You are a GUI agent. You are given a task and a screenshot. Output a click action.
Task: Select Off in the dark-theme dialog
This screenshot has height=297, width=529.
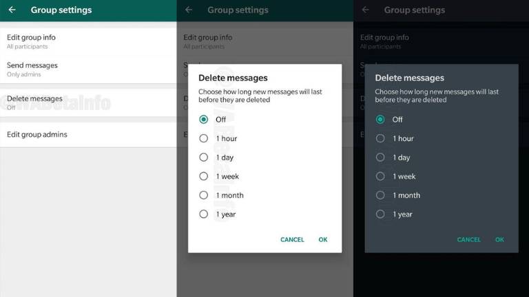click(380, 119)
